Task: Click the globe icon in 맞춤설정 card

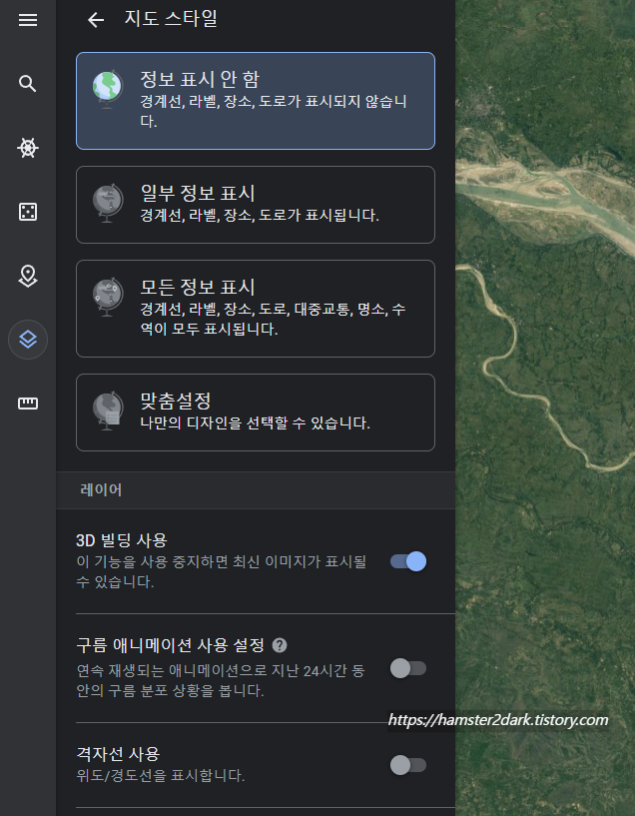Action: (108, 411)
